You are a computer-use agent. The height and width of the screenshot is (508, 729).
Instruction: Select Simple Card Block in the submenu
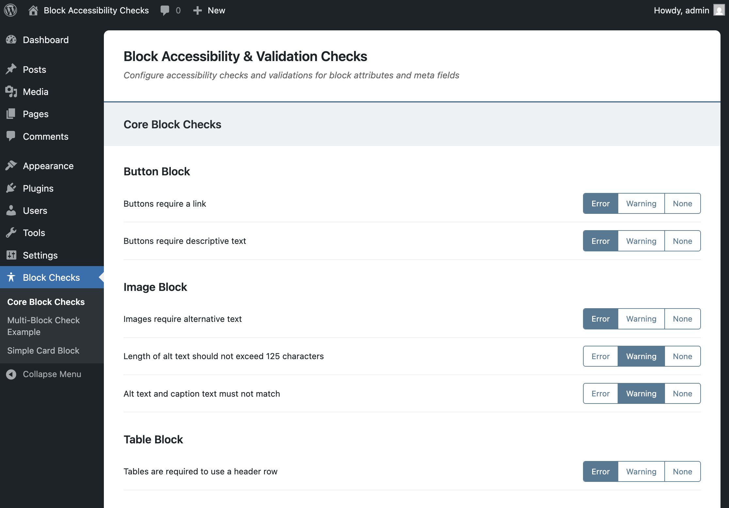coord(43,350)
